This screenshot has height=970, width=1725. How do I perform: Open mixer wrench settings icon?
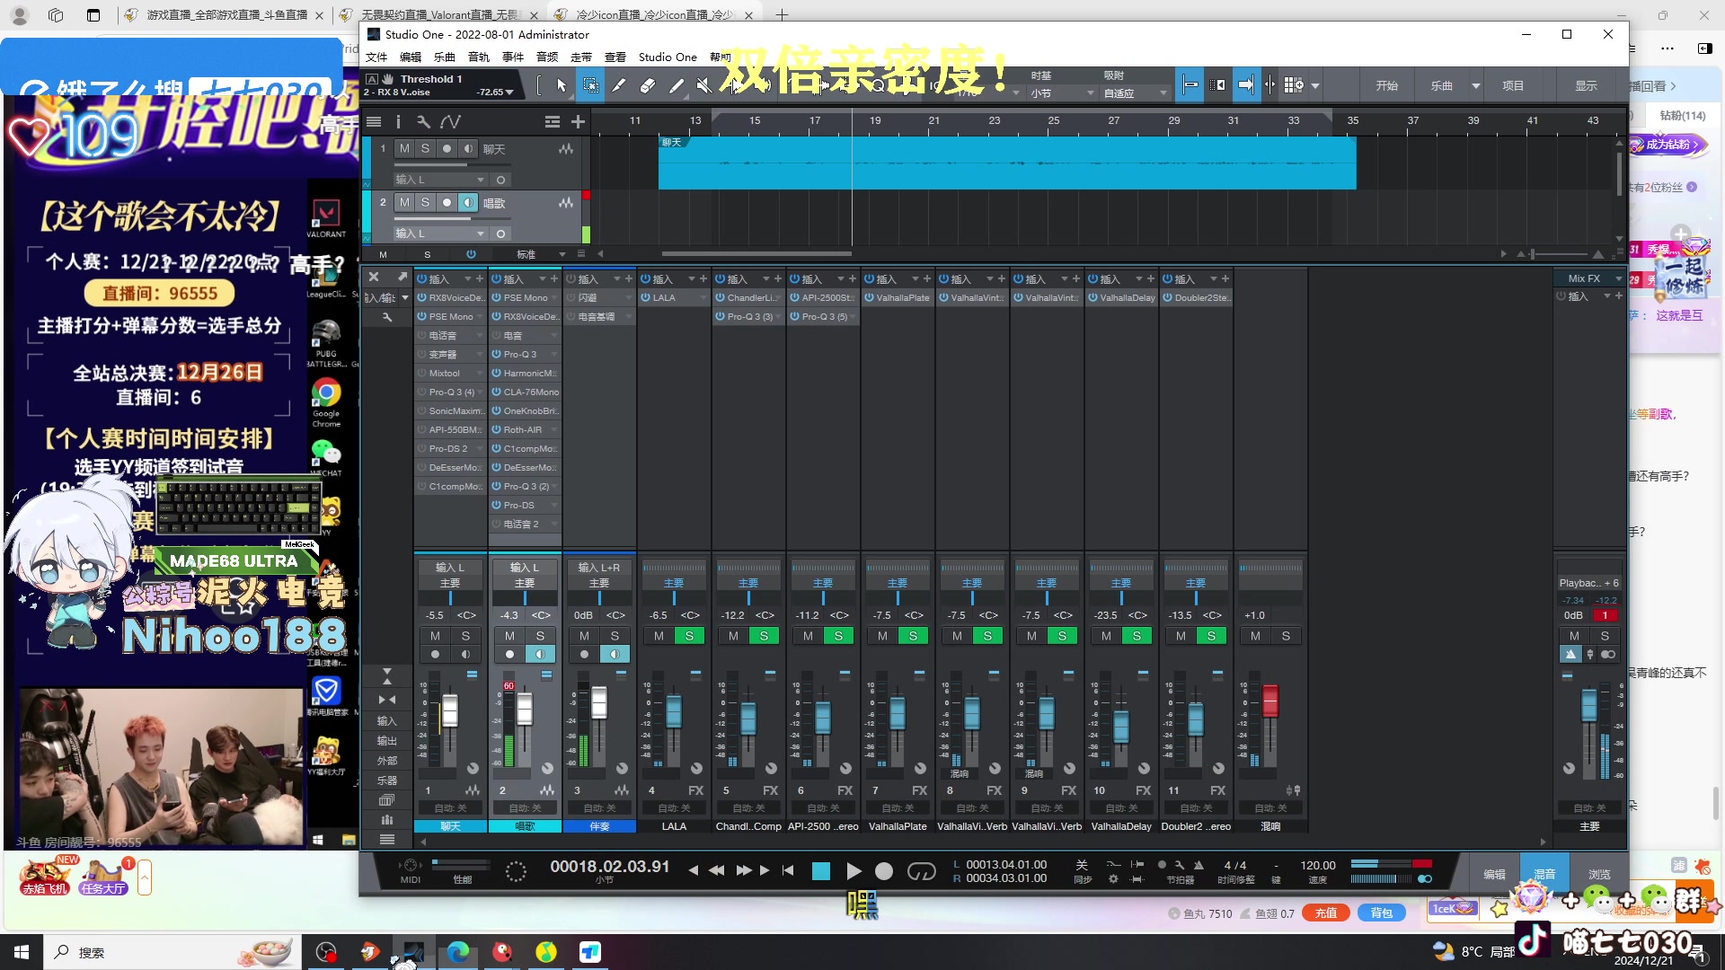(x=387, y=317)
